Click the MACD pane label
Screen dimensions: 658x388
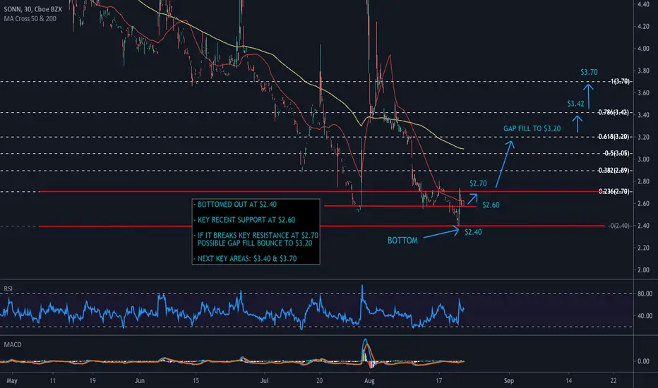13,344
